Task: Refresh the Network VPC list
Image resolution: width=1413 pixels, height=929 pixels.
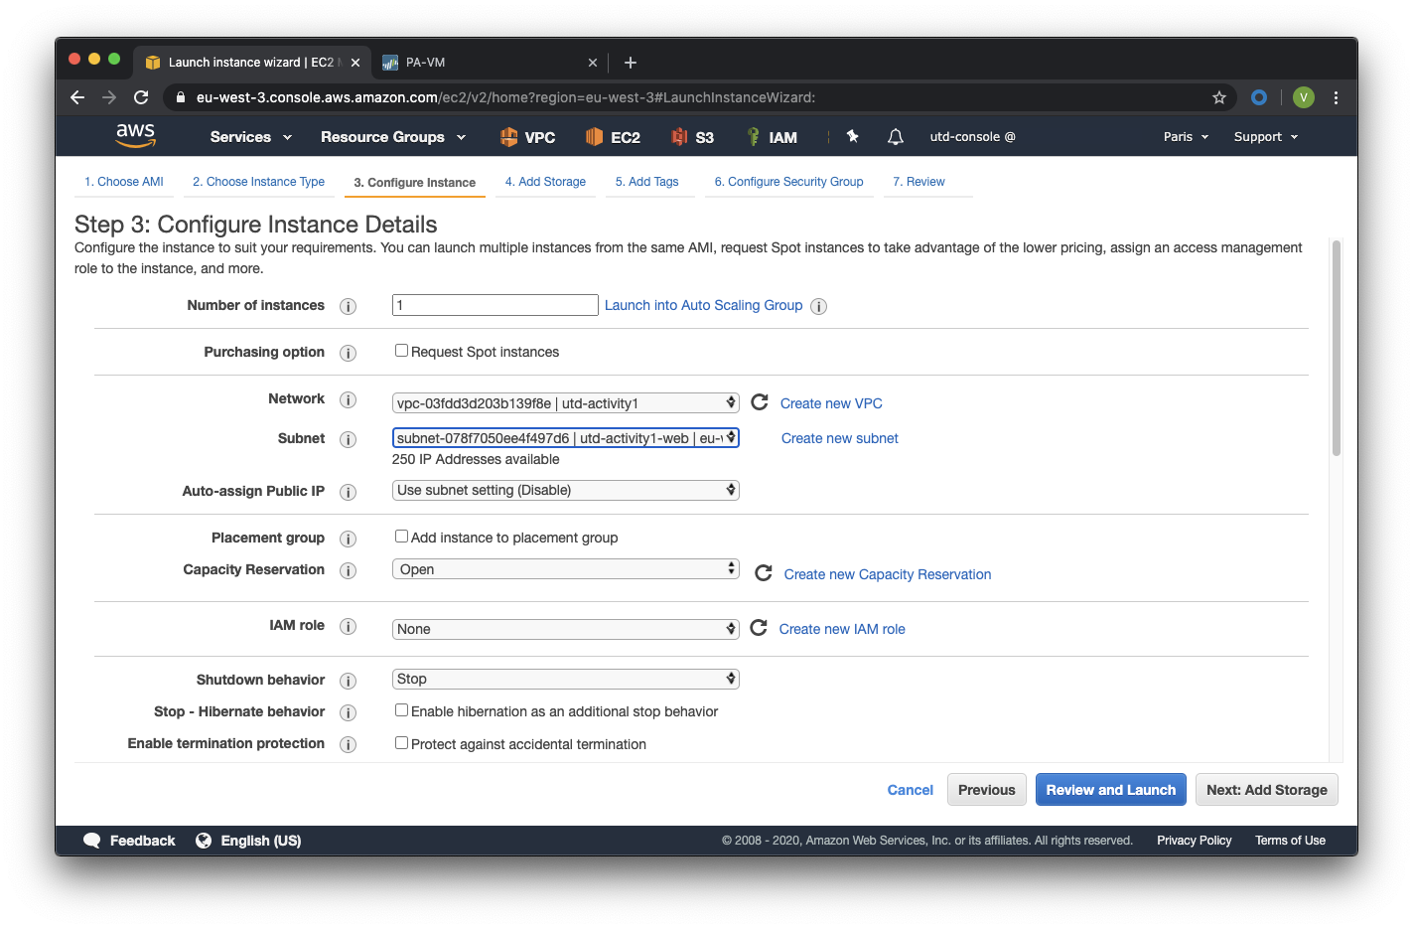Action: [760, 401]
